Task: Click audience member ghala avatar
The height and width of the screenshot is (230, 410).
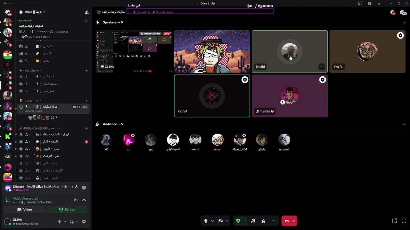Action: 262,140
